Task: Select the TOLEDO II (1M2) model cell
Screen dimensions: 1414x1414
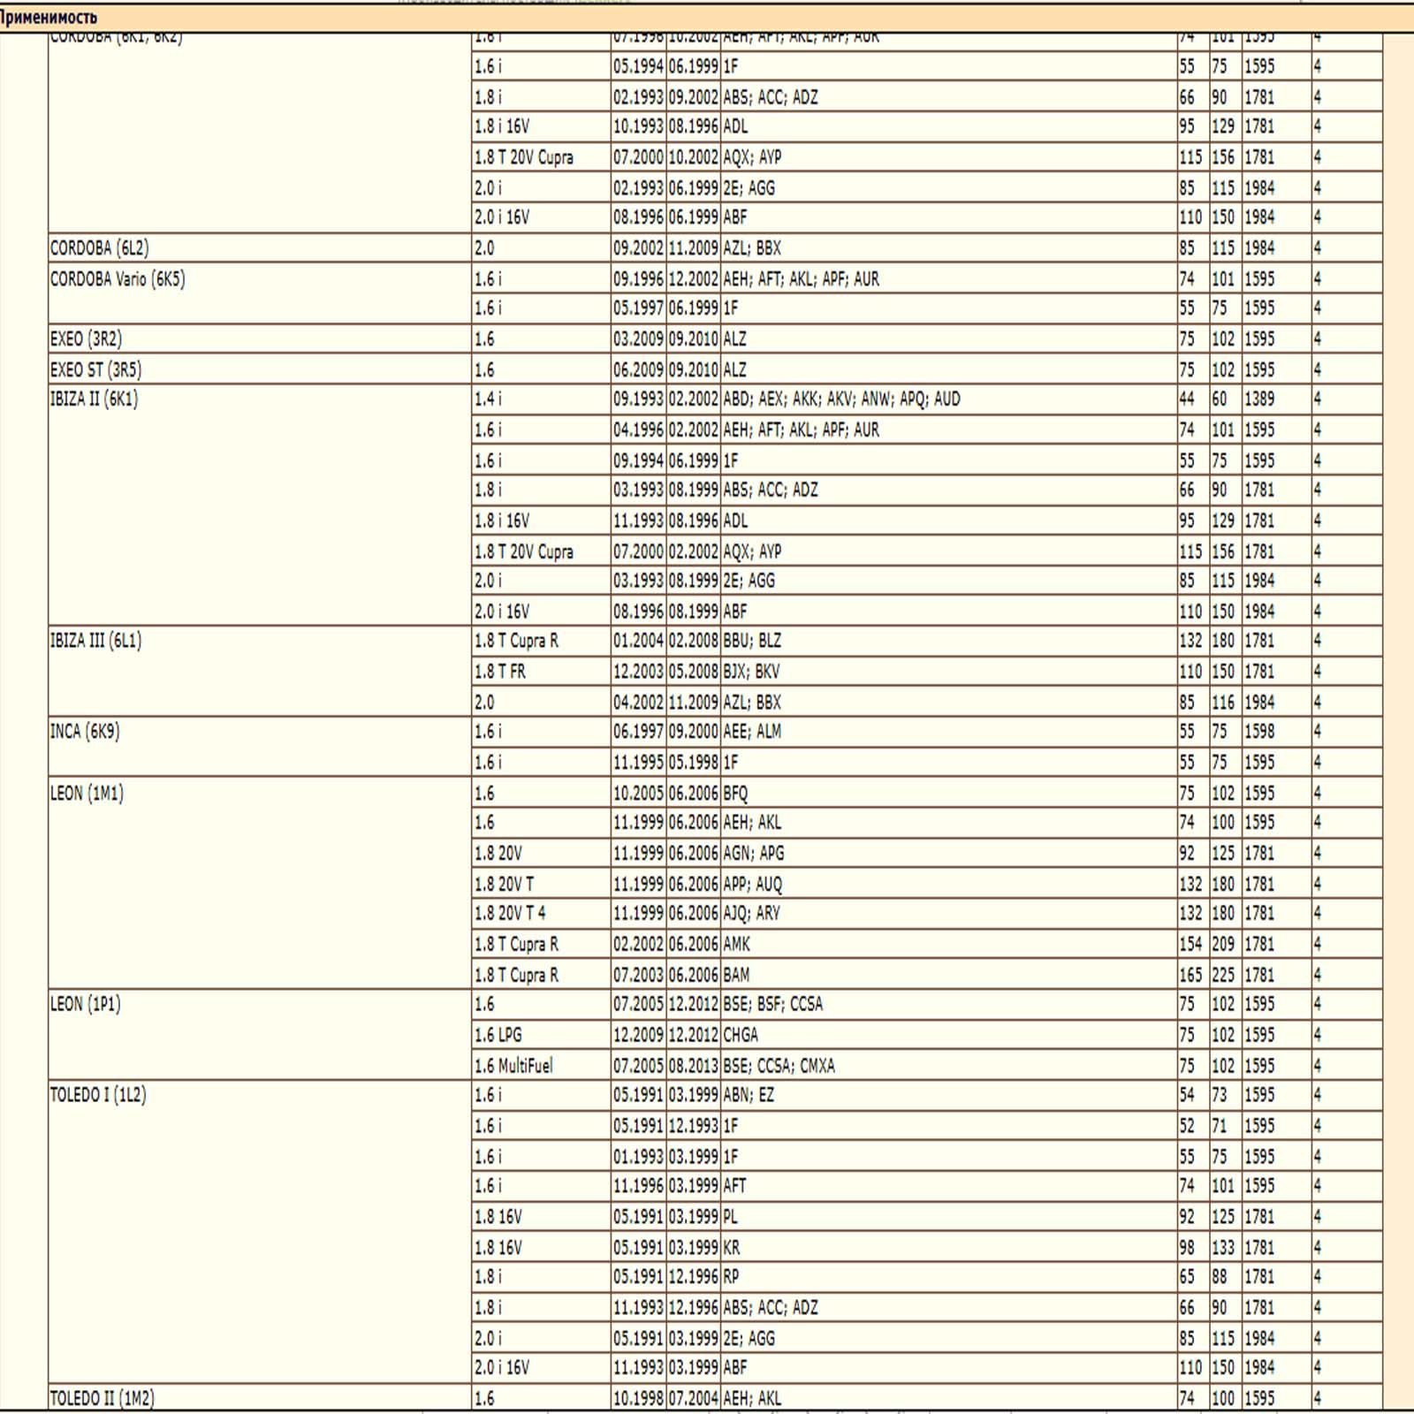Action: [x=102, y=1398]
